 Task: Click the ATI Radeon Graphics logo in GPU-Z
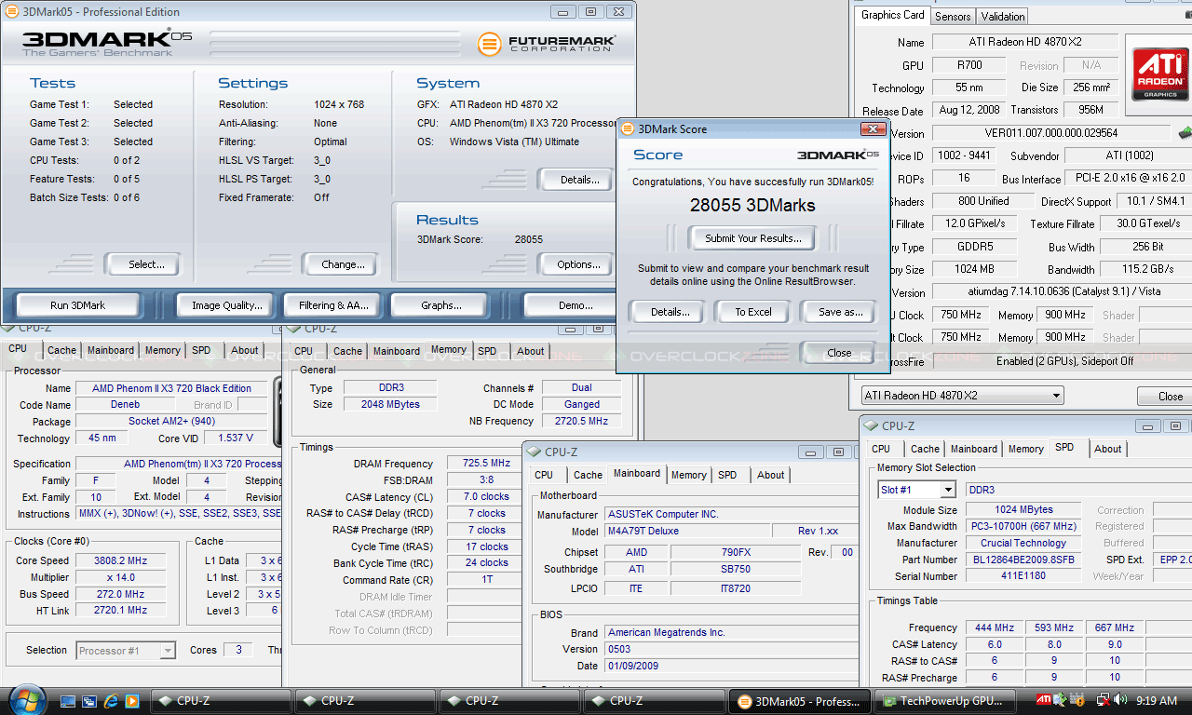(x=1159, y=74)
